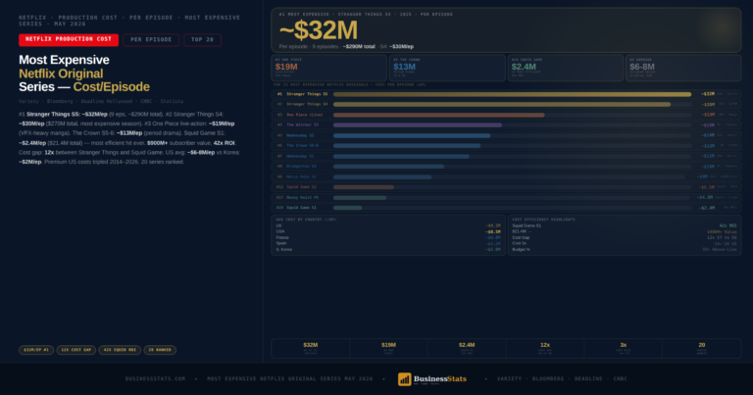This screenshot has height=395, width=753.
Task: Select The Crown S5-6 row label
Action: [303, 145]
